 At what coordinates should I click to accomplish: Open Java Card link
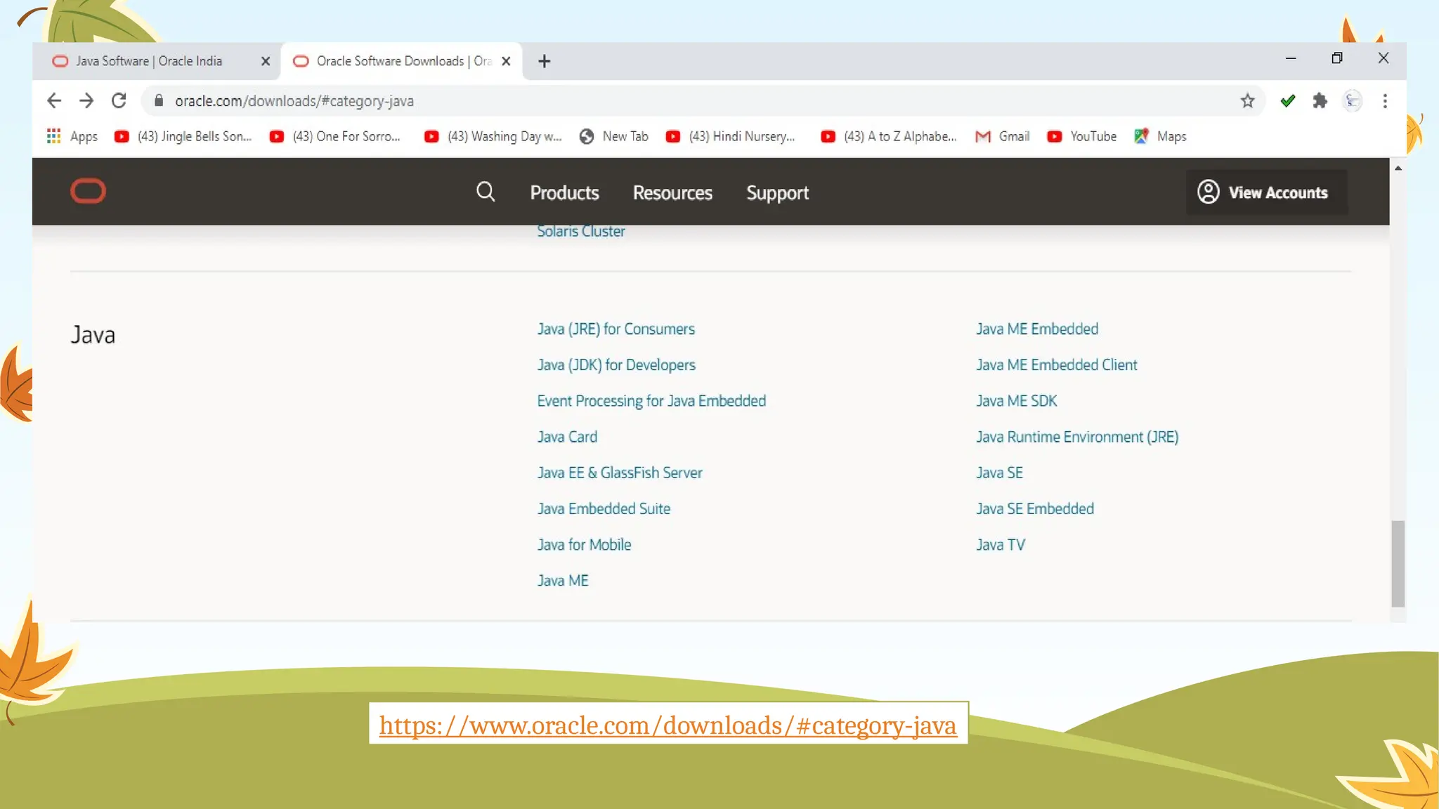[567, 437]
